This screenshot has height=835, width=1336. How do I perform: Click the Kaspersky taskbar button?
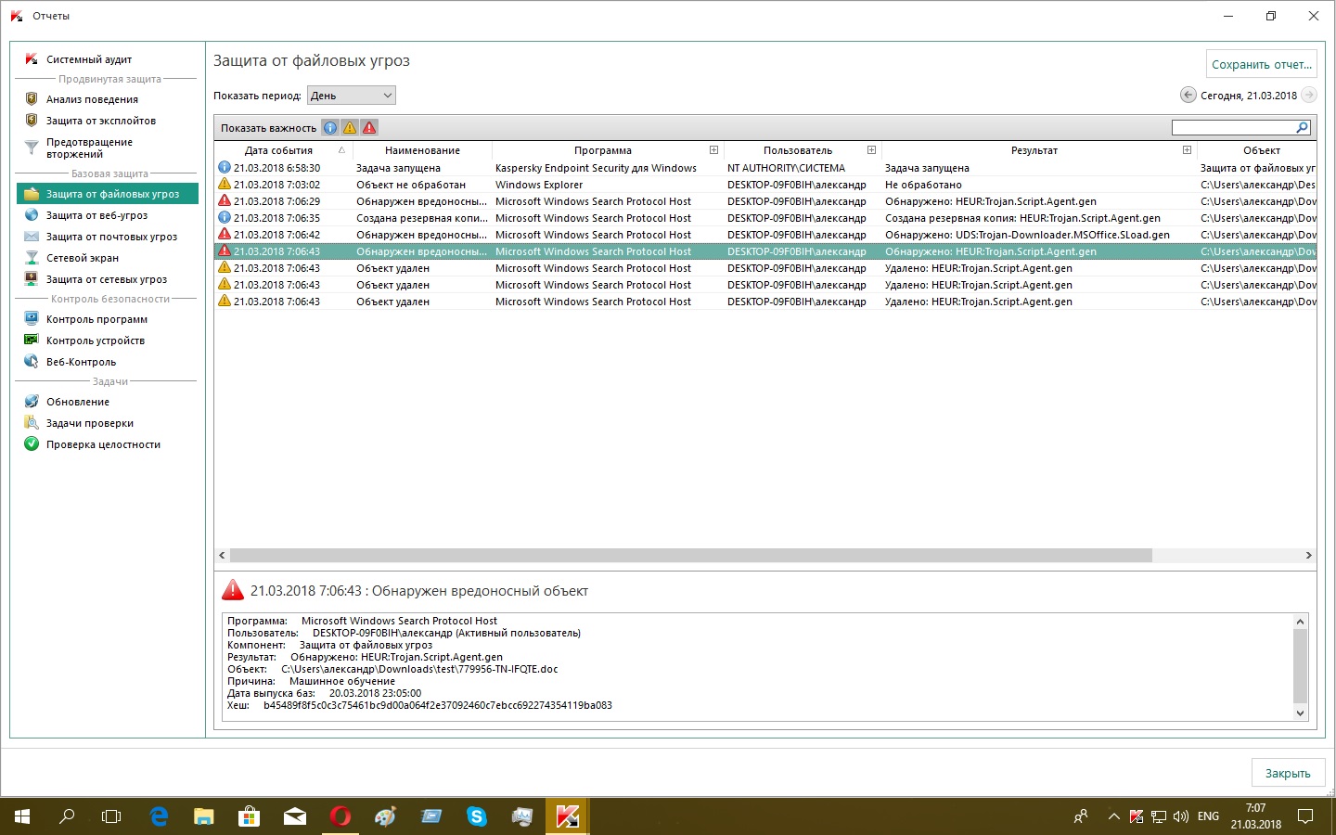(568, 816)
